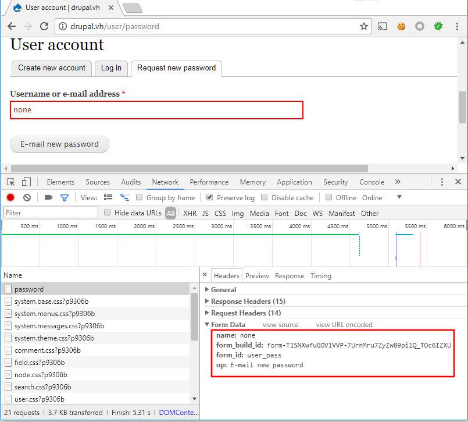Viewport: 468px width, 422px height.
Task: Open the DevTools customize menu icon
Action: [x=442, y=182]
